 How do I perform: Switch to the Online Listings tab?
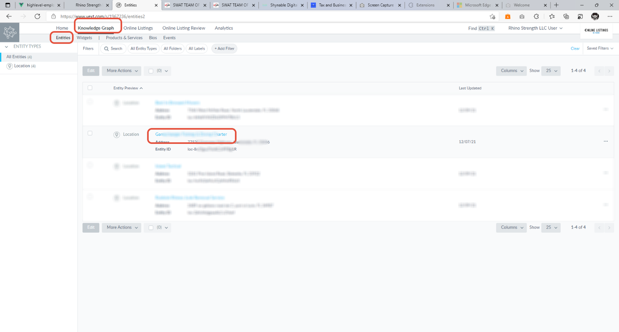pos(138,28)
